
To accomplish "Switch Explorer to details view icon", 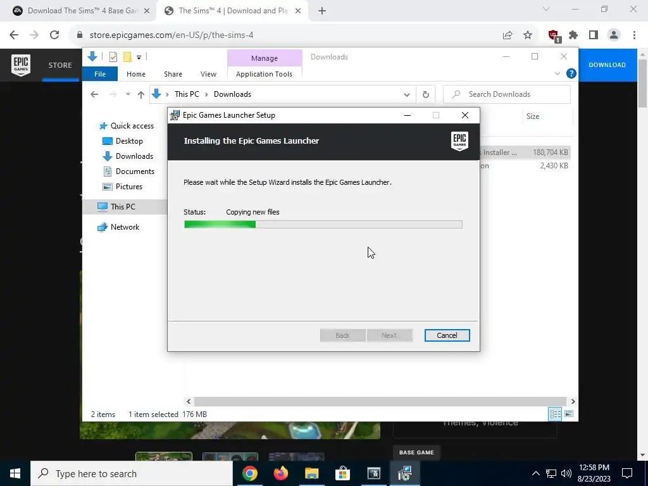I will [x=555, y=414].
